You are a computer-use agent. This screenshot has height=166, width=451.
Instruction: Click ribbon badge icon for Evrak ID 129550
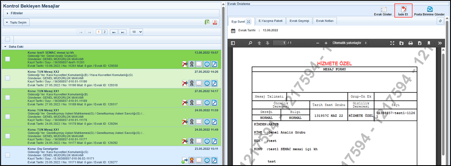(192, 64)
